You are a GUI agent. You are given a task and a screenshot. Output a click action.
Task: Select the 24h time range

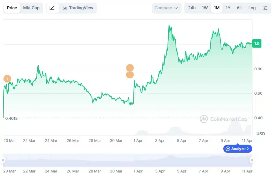click(x=192, y=8)
